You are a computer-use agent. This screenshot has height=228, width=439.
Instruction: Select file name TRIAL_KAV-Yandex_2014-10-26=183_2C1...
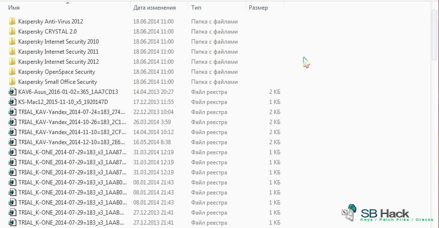72,122
